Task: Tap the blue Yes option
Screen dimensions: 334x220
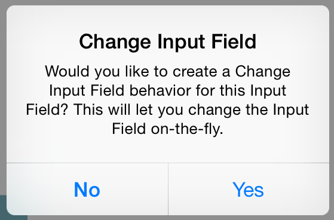Action: pos(249,190)
